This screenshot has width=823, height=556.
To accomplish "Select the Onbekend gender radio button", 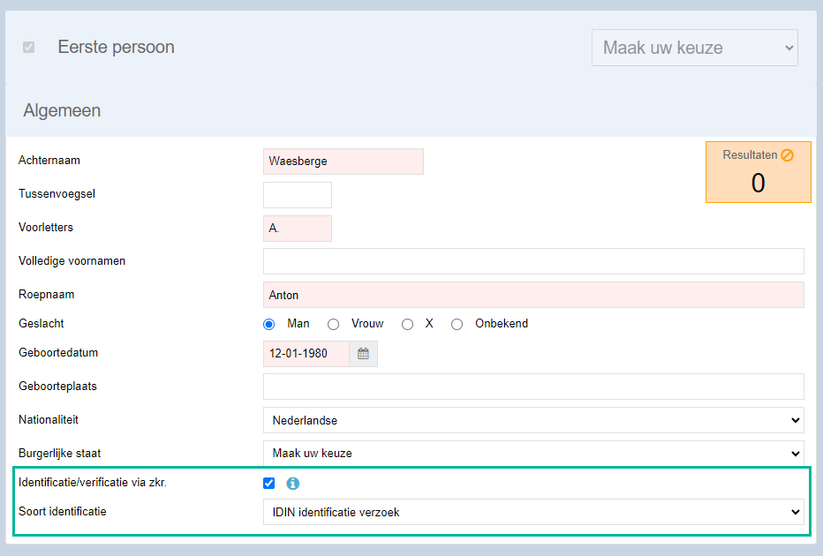I will (457, 324).
